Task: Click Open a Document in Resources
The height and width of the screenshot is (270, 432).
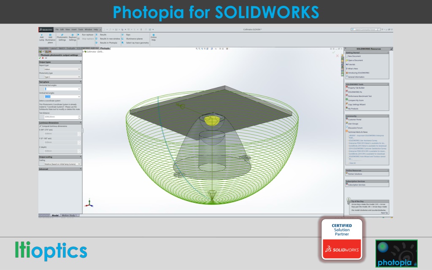Action: [355, 60]
